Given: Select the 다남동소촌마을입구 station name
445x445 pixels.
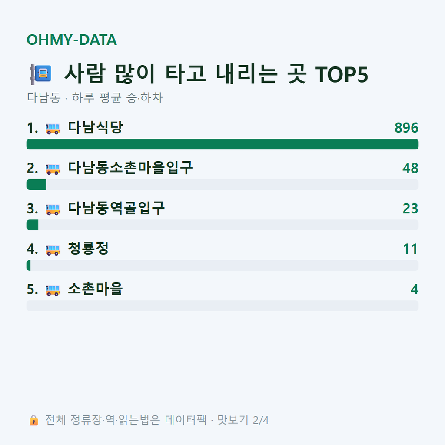Looking at the screenshot, I should [x=130, y=168].
